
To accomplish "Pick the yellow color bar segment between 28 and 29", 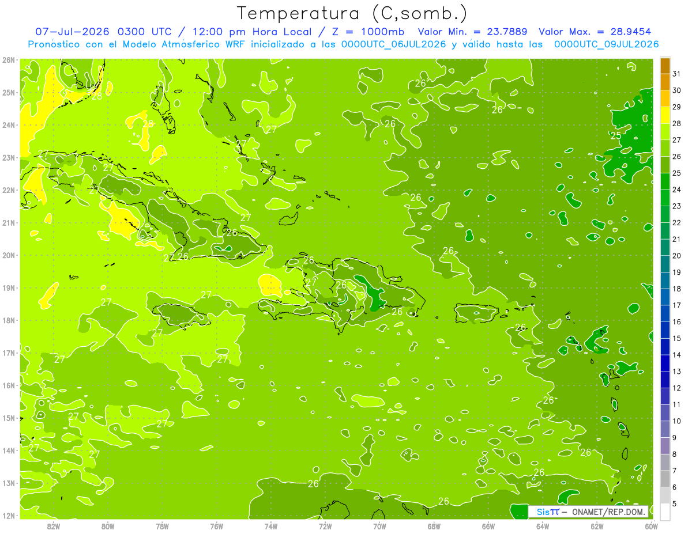I will [665, 115].
